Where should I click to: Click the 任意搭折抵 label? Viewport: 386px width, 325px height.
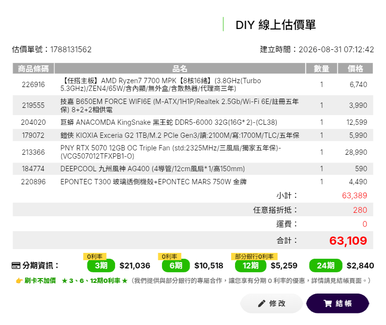pos(275,210)
